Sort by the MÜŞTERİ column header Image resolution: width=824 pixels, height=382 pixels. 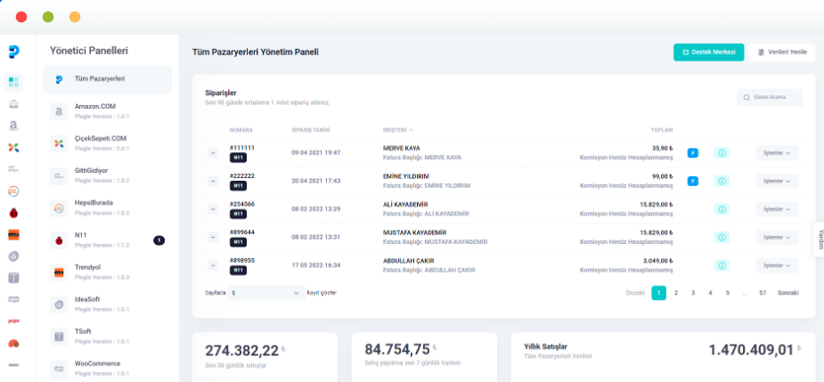398,130
